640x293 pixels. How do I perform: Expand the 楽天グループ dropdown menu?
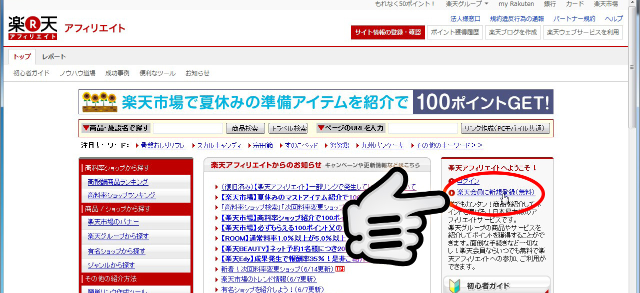[463, 3]
